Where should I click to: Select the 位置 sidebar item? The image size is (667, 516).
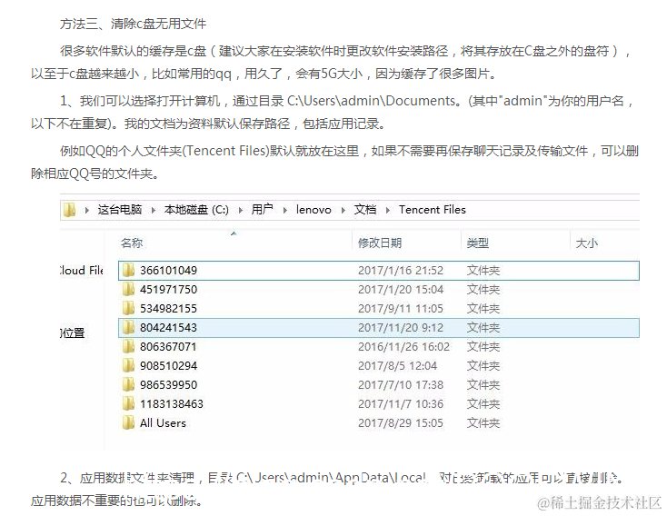(73, 332)
